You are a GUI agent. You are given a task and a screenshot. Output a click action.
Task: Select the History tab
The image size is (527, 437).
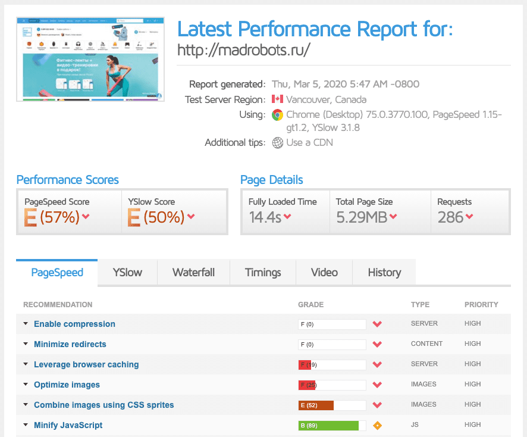click(x=384, y=273)
